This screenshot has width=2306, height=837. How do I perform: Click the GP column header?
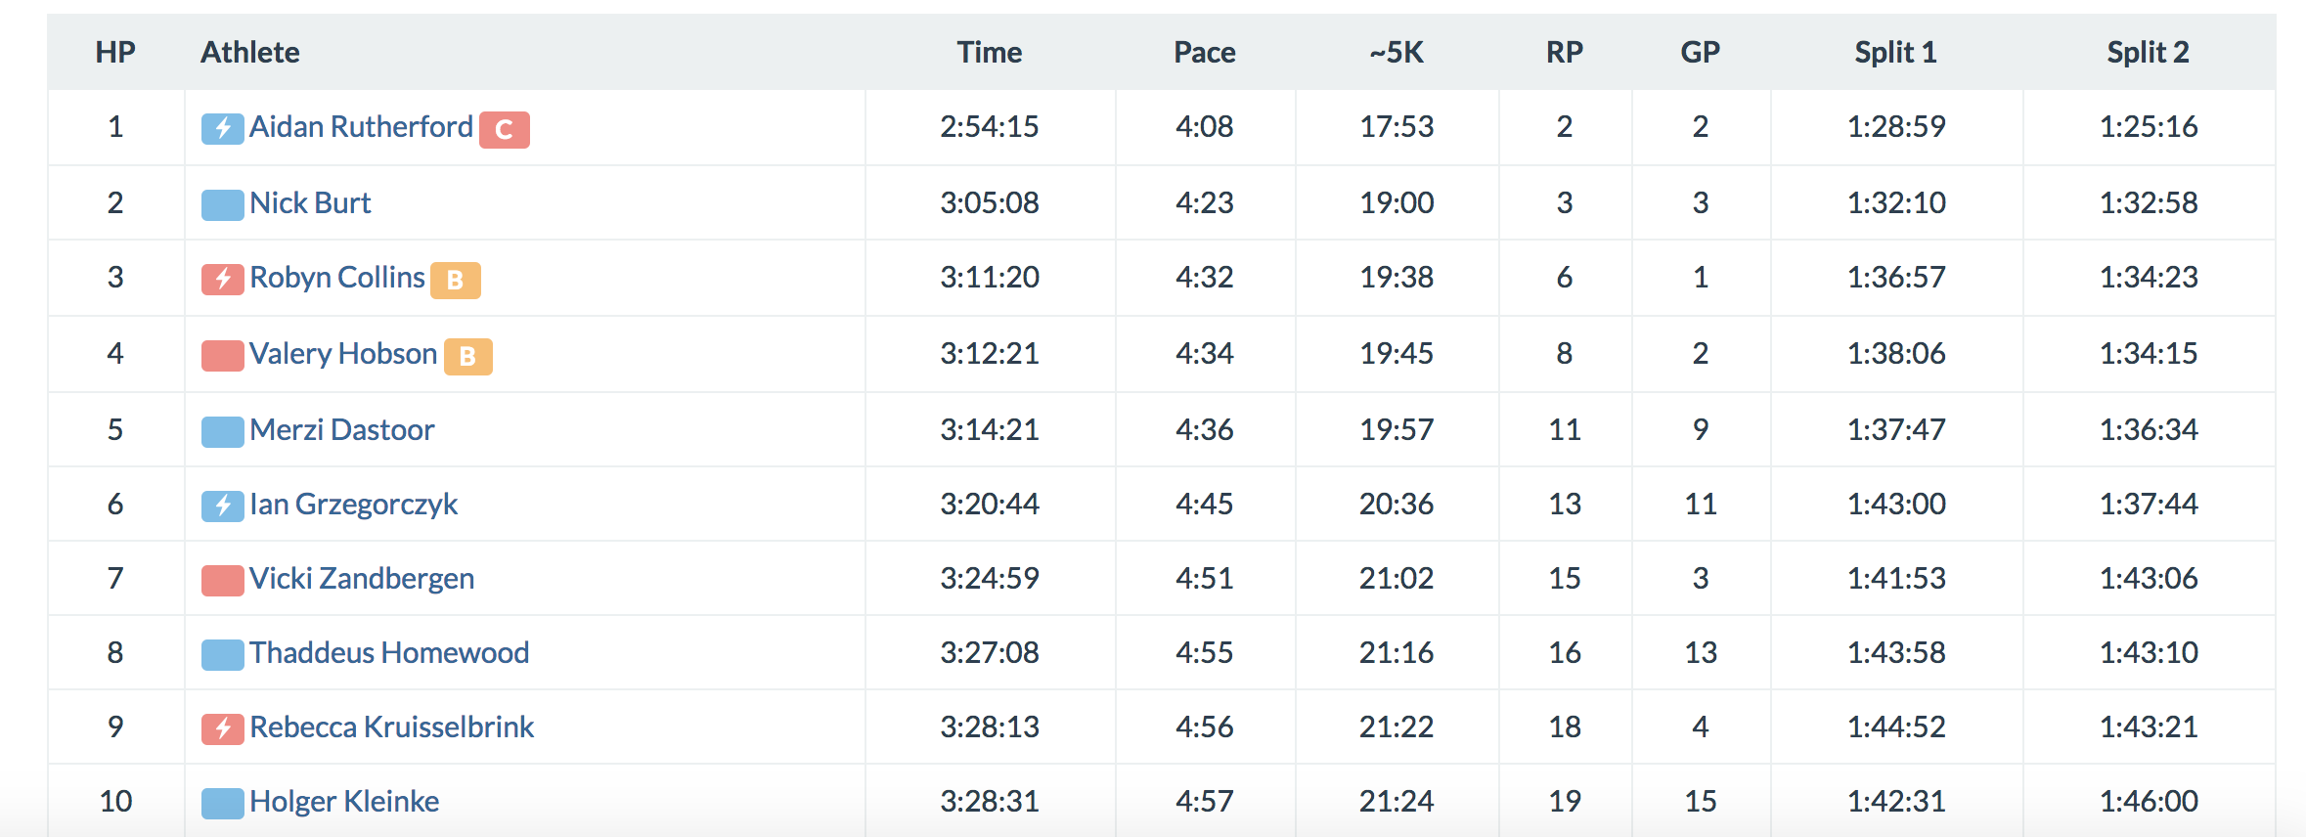tap(1700, 52)
